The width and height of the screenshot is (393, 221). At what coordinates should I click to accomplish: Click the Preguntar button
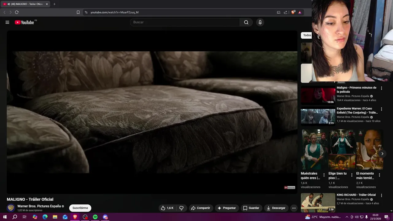point(227,208)
